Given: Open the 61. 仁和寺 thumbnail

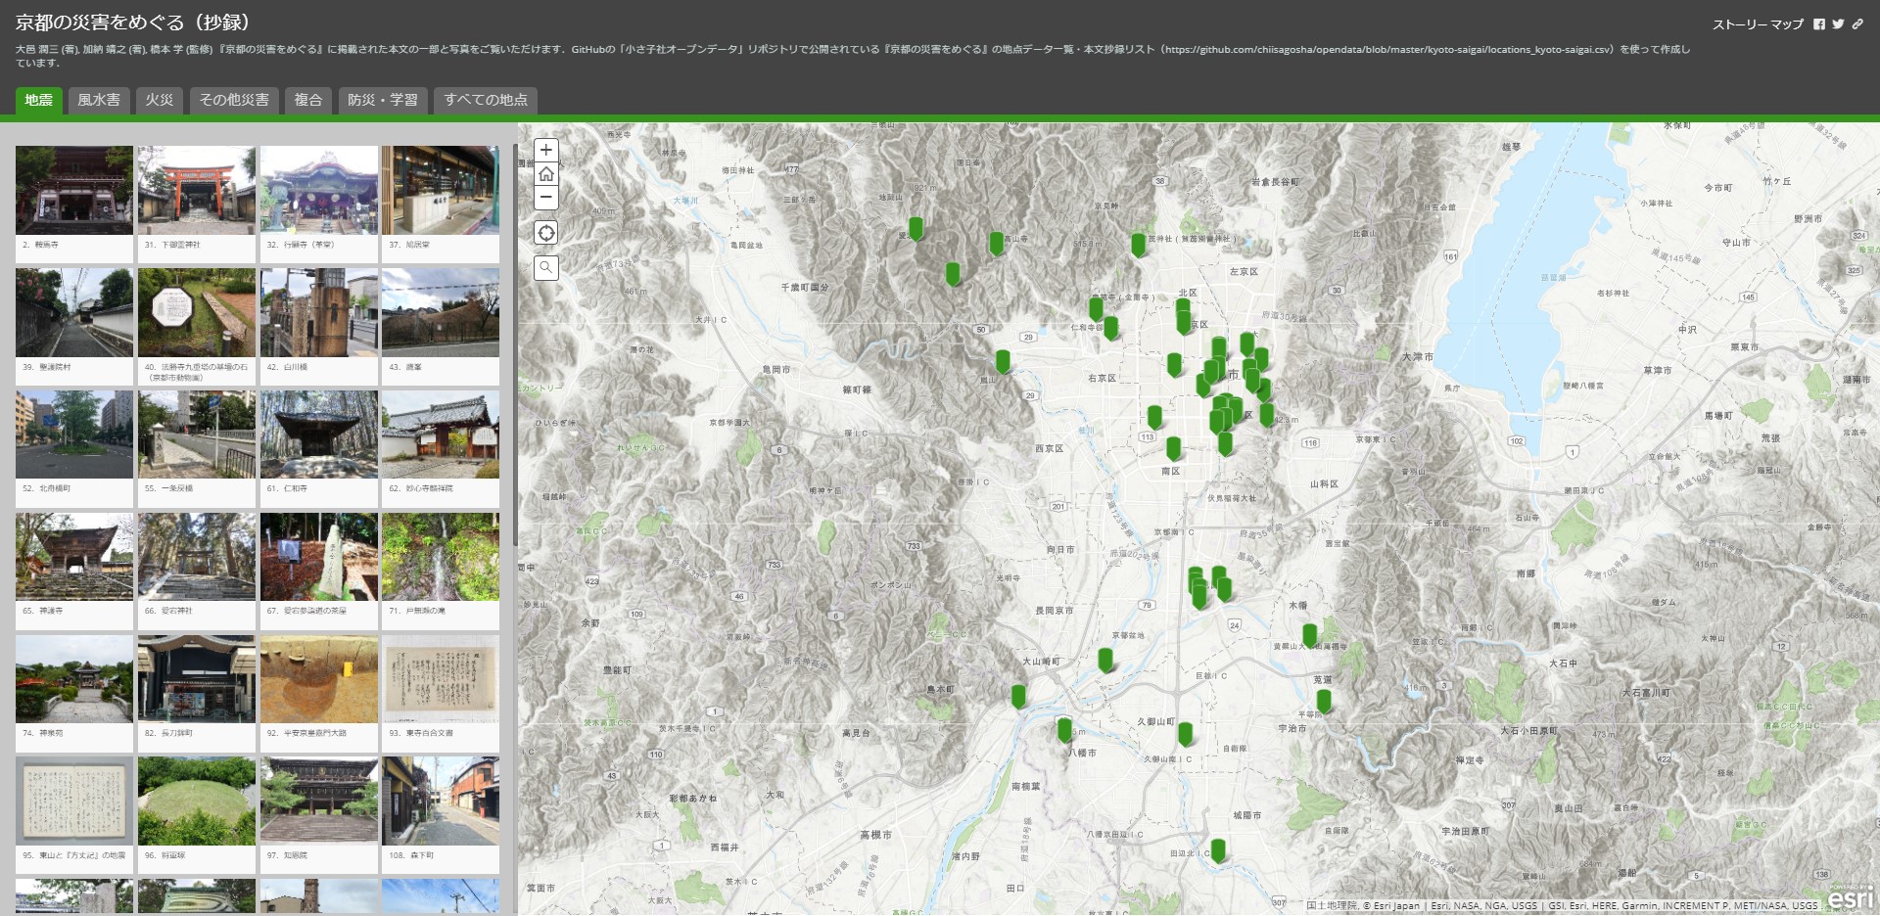Looking at the screenshot, I should point(319,435).
